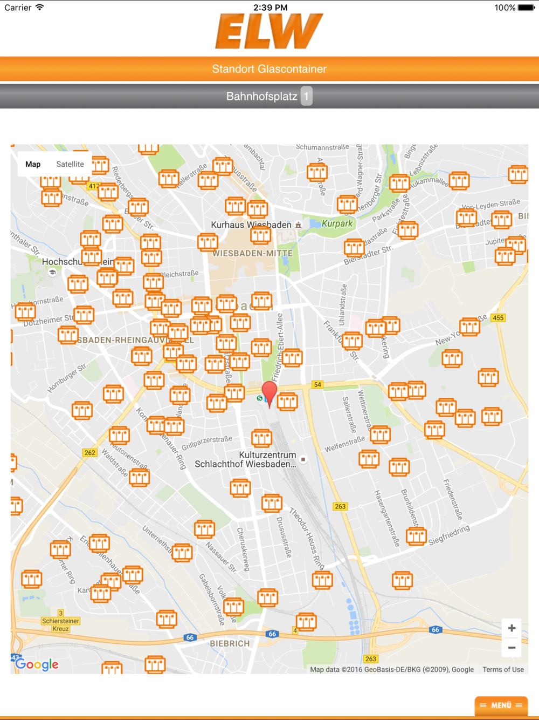Select the container icon right of red pin
The image size is (539, 720).
pyautogui.click(x=287, y=401)
